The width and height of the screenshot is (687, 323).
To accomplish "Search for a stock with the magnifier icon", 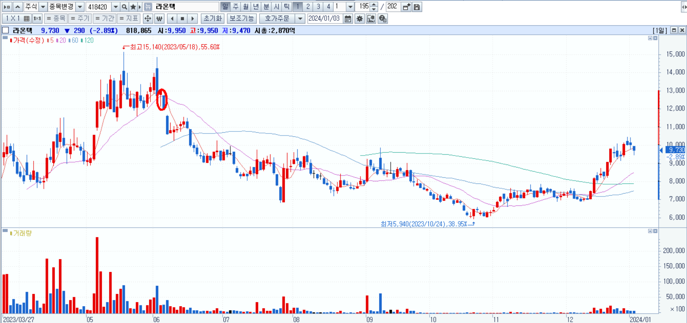I will (124, 7).
